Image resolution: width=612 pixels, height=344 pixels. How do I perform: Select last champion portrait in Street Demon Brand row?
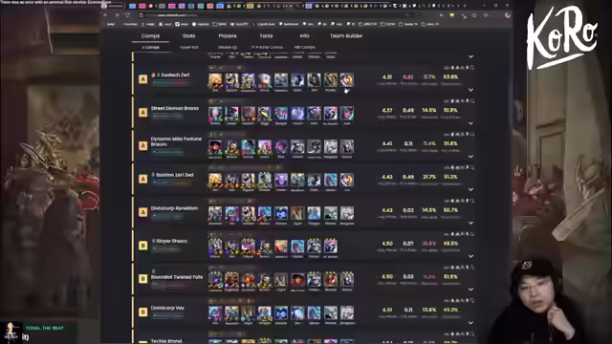click(x=346, y=114)
